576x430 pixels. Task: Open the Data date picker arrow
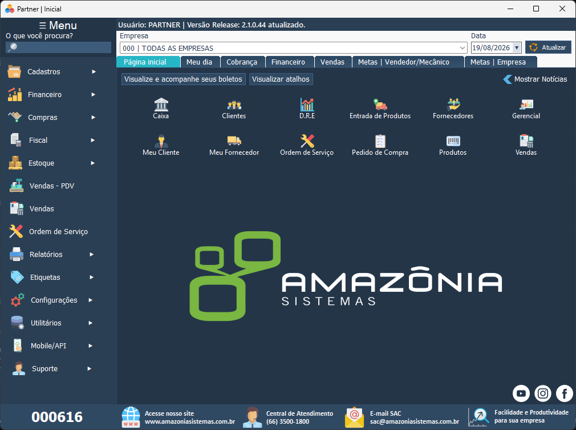[517, 47]
